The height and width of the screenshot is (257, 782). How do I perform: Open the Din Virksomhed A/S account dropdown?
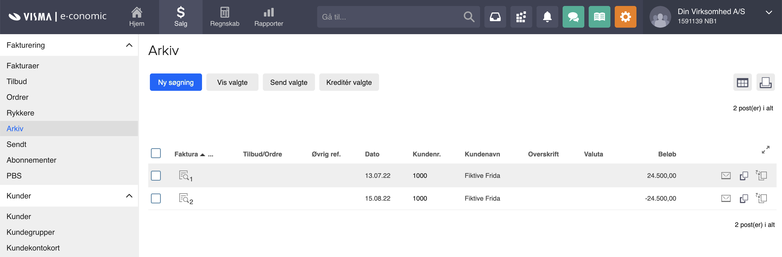tap(768, 12)
